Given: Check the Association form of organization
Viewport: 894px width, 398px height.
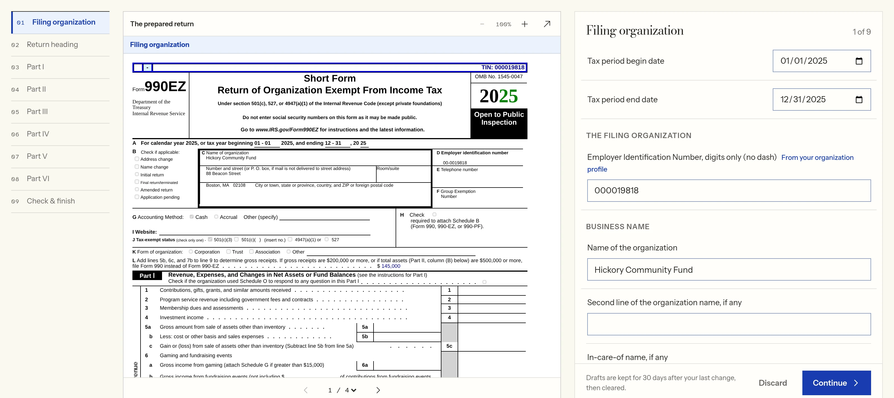Looking at the screenshot, I should click(251, 252).
